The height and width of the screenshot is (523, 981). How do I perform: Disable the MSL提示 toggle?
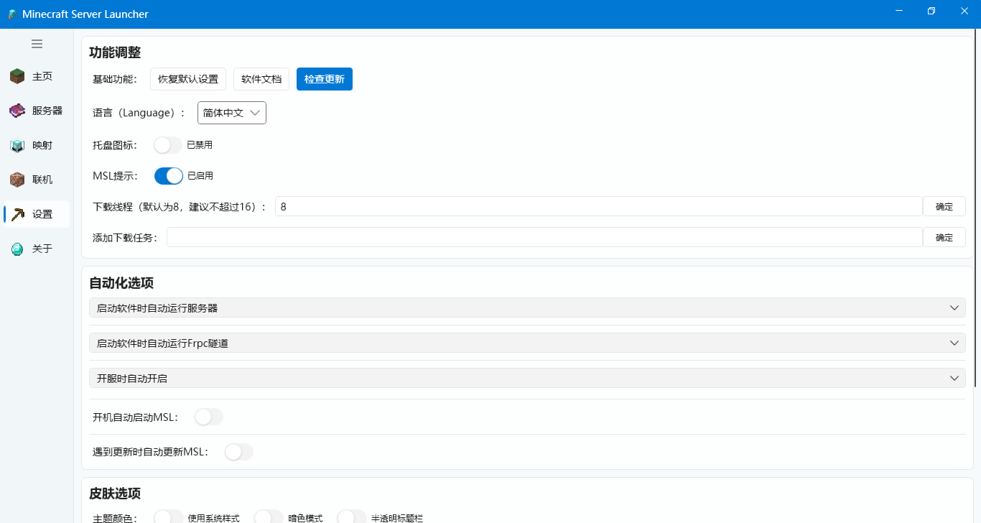[169, 176]
